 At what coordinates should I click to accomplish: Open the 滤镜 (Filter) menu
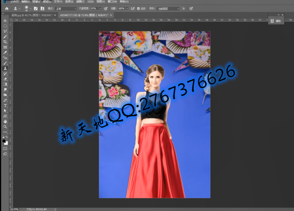[x=81, y=2]
